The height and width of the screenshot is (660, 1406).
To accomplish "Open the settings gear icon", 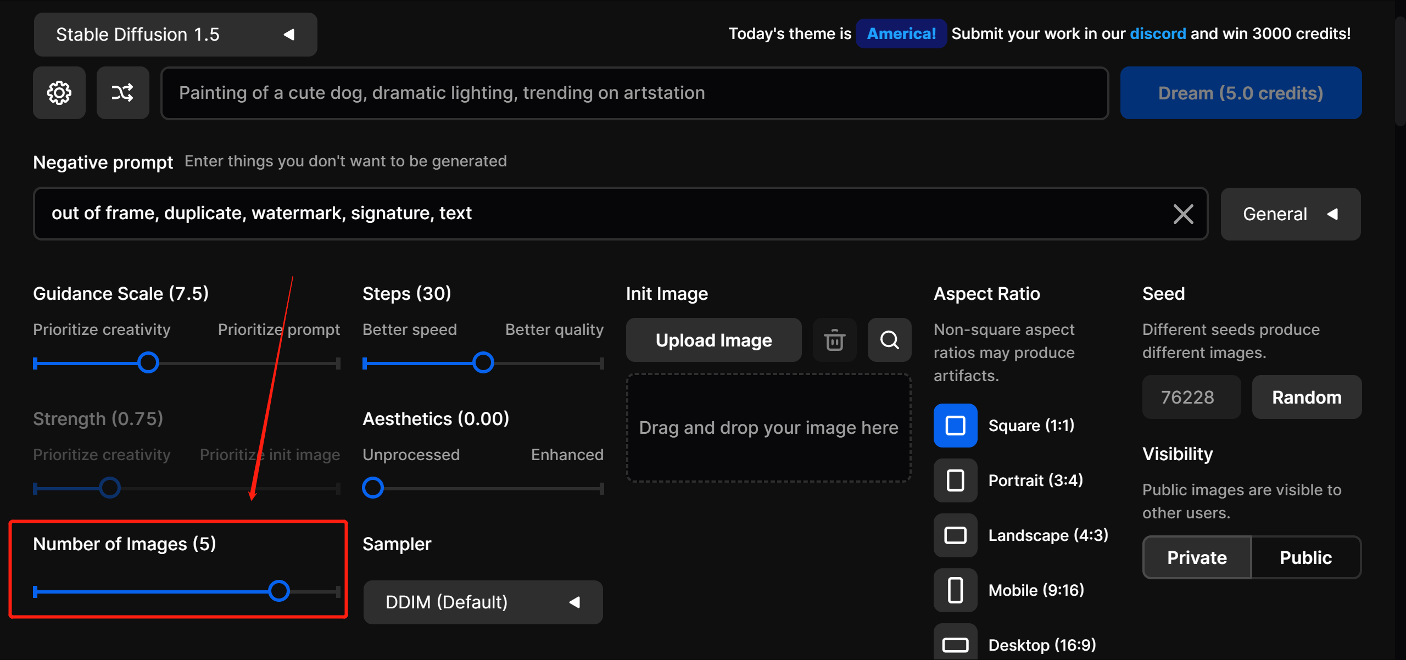I will [59, 93].
